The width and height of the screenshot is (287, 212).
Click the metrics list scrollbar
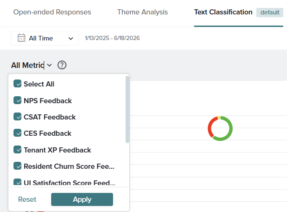pyautogui.click(x=127, y=109)
